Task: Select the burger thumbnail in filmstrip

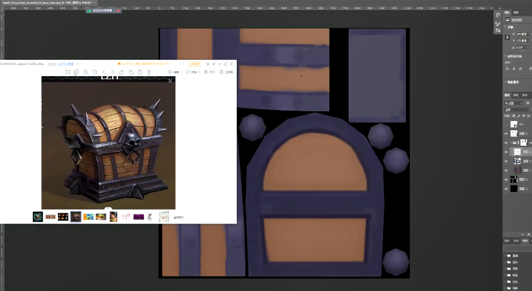Action: pos(101,217)
